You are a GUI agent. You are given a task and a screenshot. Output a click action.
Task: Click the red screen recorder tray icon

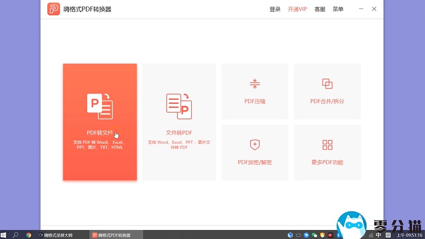click(330, 235)
